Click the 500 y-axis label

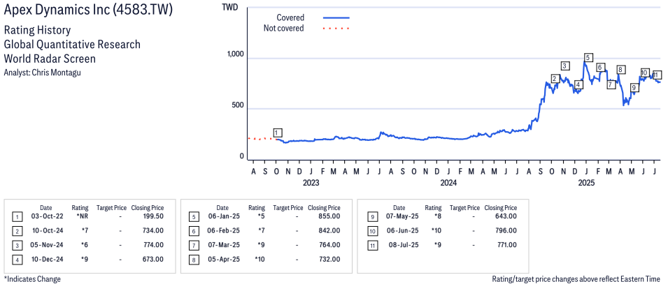238,105
